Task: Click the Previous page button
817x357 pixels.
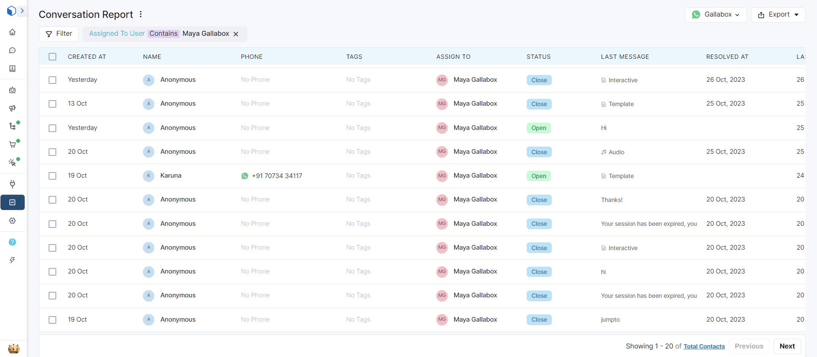Action: tap(749, 346)
